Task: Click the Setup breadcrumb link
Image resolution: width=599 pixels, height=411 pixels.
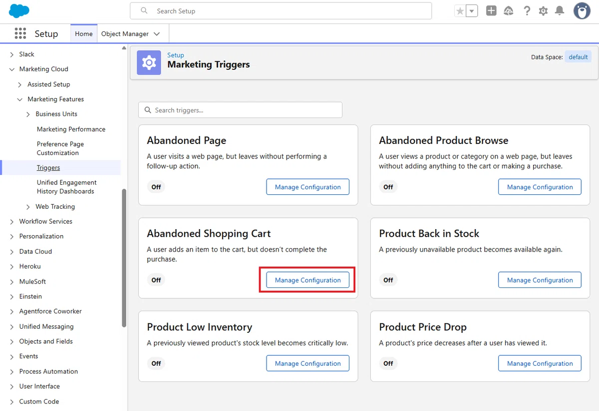Action: tap(176, 55)
